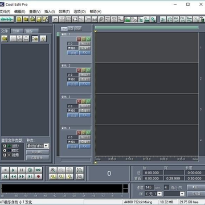
Task: Click the go to end transport button
Action: tap(30, 177)
